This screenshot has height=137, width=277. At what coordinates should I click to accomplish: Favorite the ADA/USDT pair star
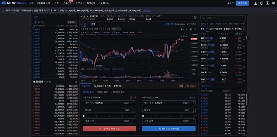click(x=244, y=60)
